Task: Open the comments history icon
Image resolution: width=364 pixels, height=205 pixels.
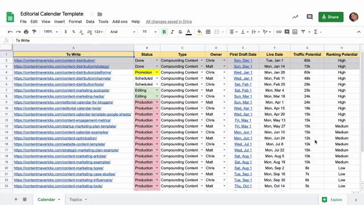Action: tap(309, 17)
